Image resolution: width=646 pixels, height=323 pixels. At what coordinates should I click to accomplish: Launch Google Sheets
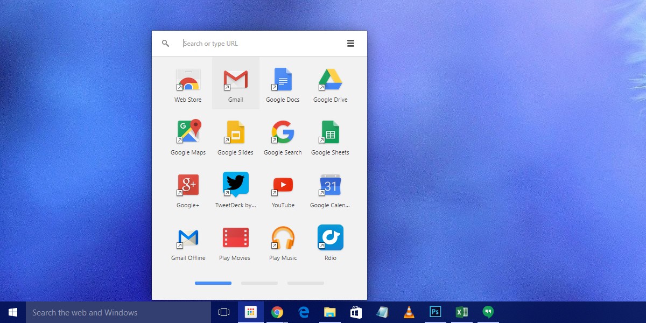(330, 132)
